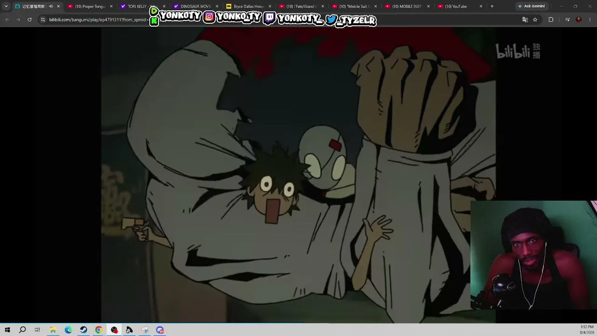The image size is (597, 336).
Task: Bookmark this page with the star icon
Action: click(x=535, y=20)
